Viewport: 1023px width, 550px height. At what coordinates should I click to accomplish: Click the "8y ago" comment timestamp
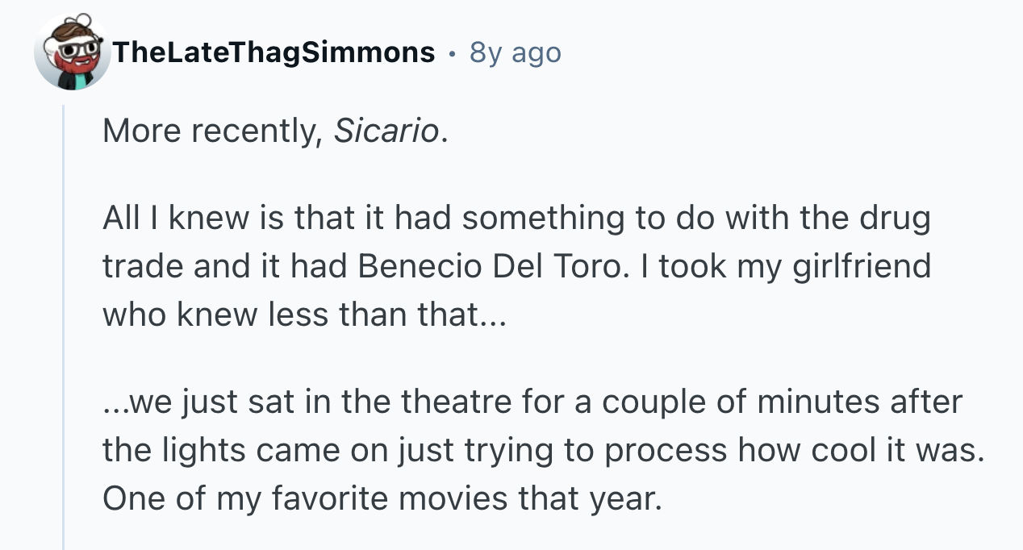pyautogui.click(x=515, y=53)
